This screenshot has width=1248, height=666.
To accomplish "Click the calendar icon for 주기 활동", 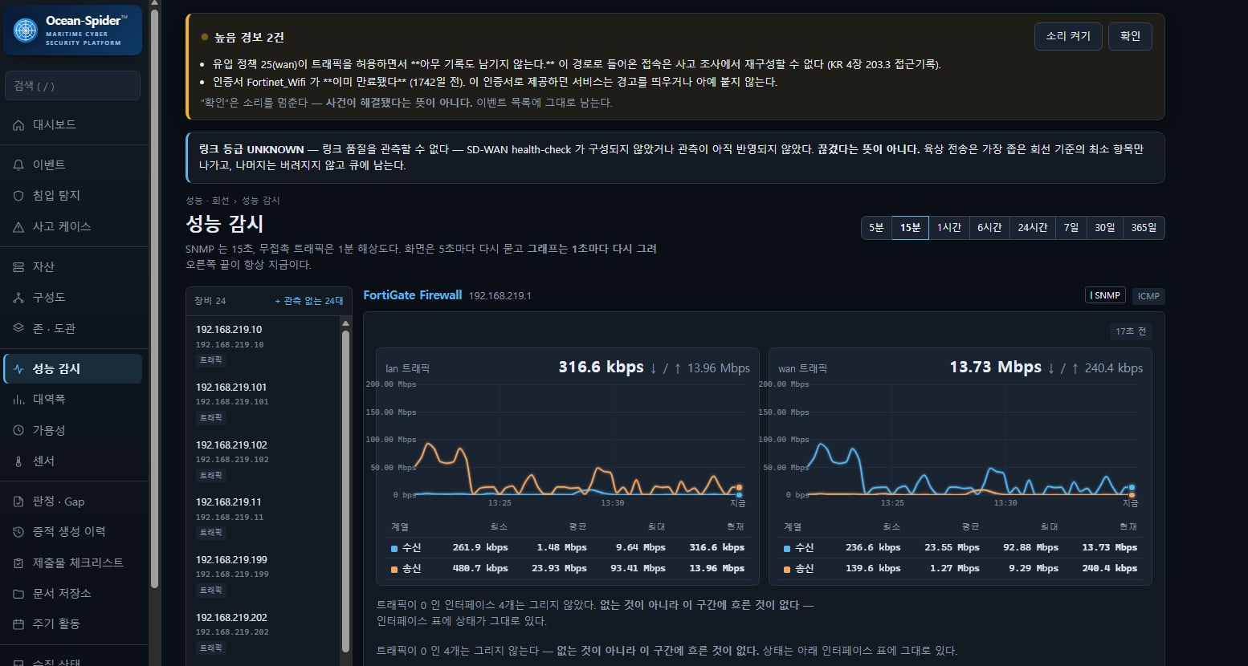I will pyautogui.click(x=18, y=624).
